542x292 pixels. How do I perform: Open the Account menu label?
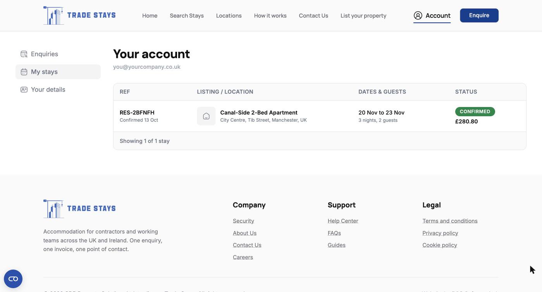(438, 15)
